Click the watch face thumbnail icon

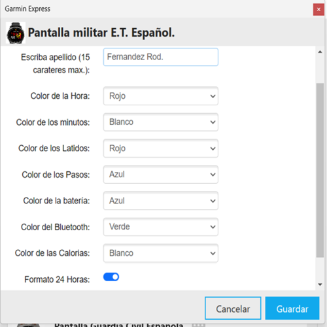coord(16,33)
